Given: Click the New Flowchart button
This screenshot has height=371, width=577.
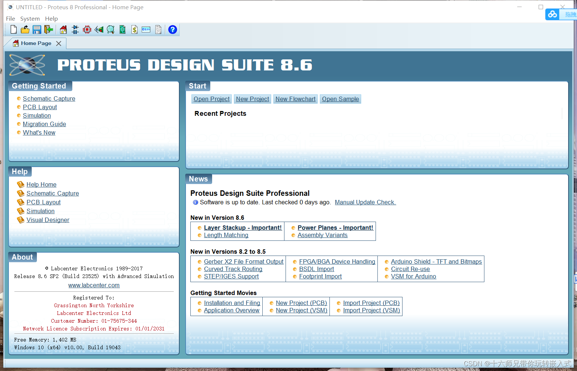Looking at the screenshot, I should pos(295,99).
